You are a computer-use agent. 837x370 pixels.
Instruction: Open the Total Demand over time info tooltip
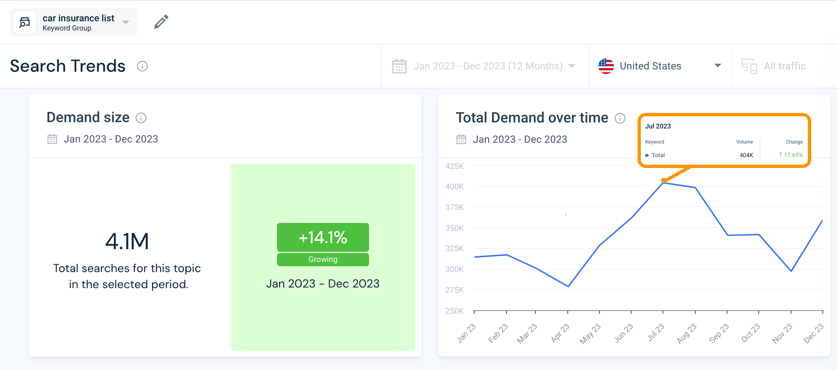tap(620, 119)
